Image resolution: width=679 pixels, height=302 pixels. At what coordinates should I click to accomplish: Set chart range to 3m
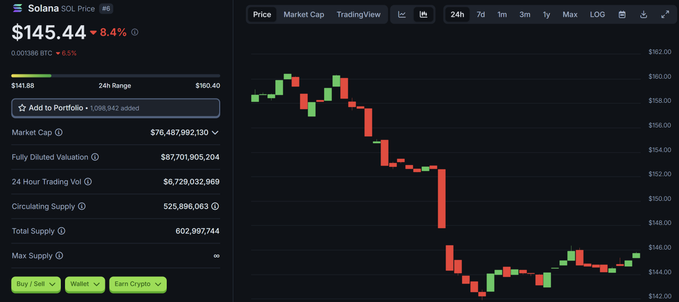click(525, 15)
